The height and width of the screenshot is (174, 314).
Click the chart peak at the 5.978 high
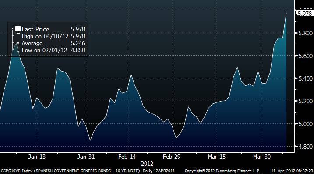point(286,13)
